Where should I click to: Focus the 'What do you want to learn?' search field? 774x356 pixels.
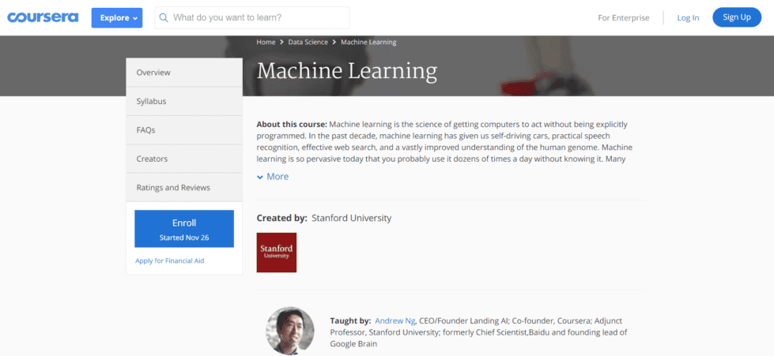click(252, 17)
